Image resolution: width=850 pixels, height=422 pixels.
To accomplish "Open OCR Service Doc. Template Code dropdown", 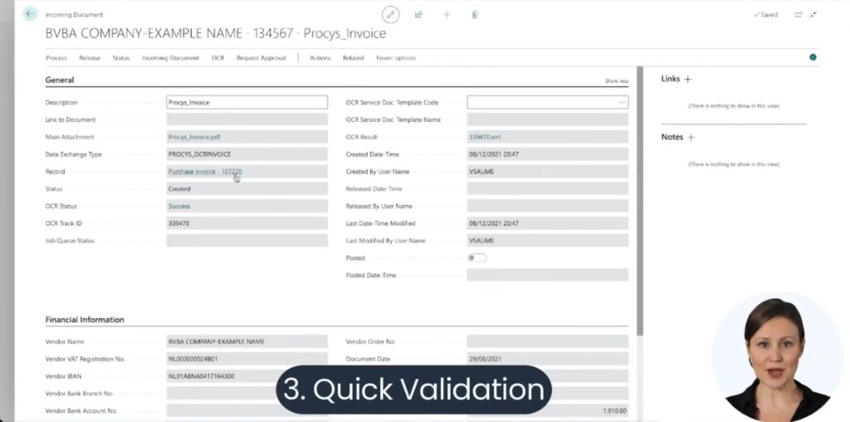I will coord(622,102).
